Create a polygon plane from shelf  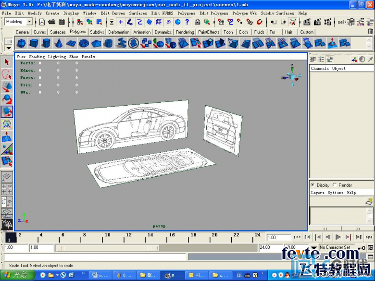pyautogui.click(x=71, y=43)
